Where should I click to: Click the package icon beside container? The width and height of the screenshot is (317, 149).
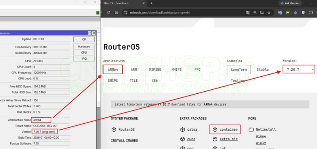click(215, 130)
